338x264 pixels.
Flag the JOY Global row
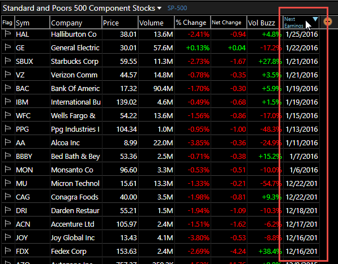coord(8,237)
